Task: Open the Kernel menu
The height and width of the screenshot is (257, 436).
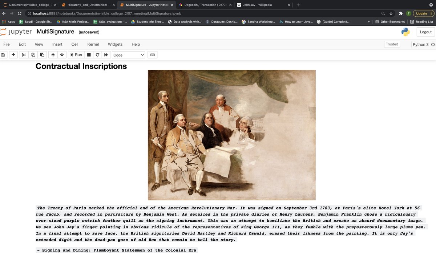Action: [x=93, y=44]
